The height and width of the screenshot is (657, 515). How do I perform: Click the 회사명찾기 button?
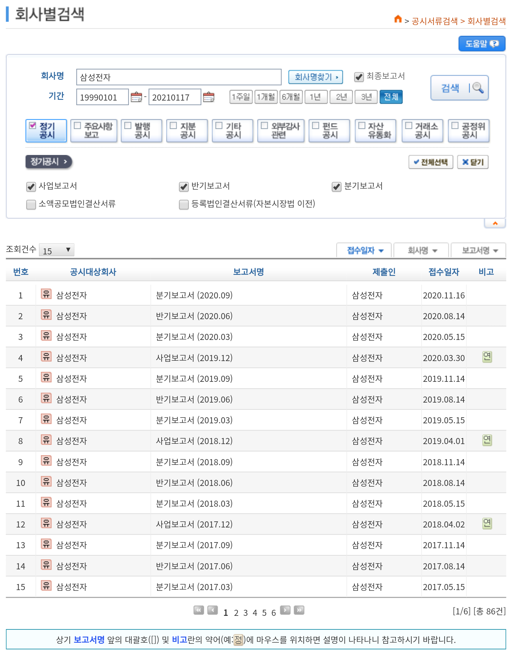coord(316,77)
